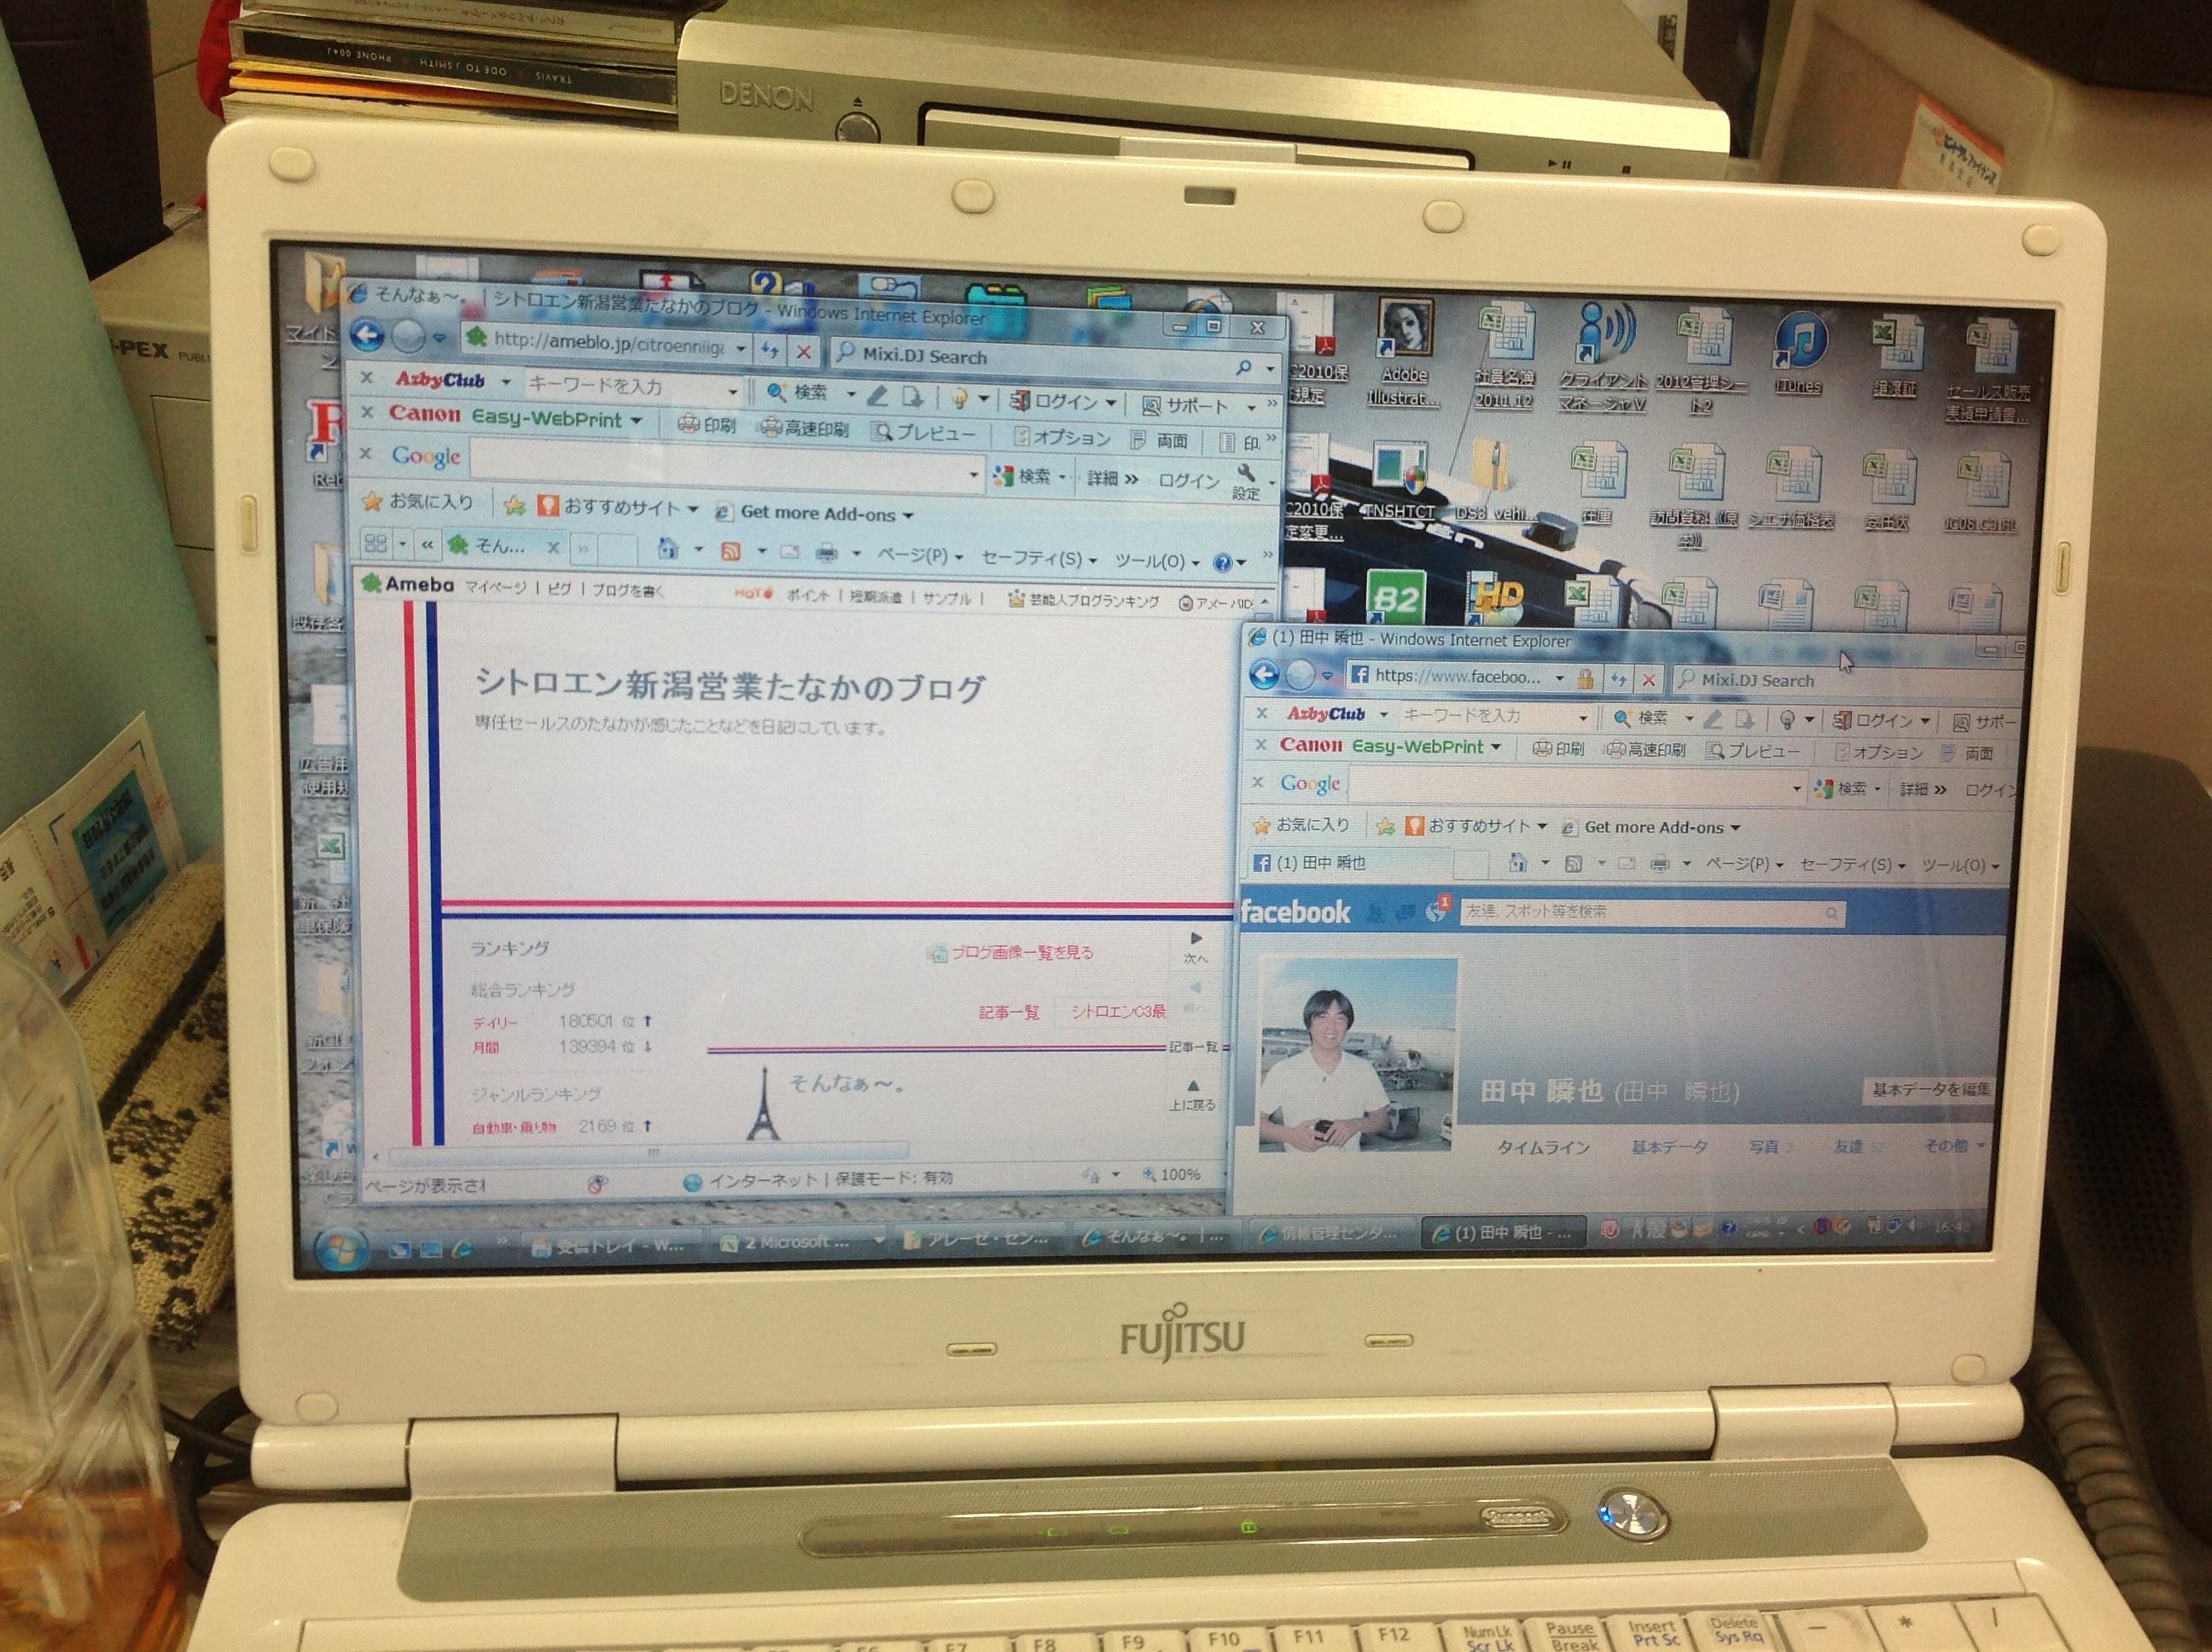Open 基本データ tab on Facebook profile
This screenshot has width=2212, height=1652.
(x=1669, y=1147)
